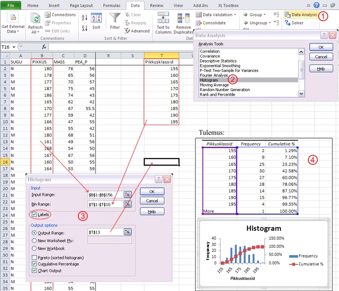
Task: Enable Pareto sorted histogram checkbox
Action: tap(34, 258)
